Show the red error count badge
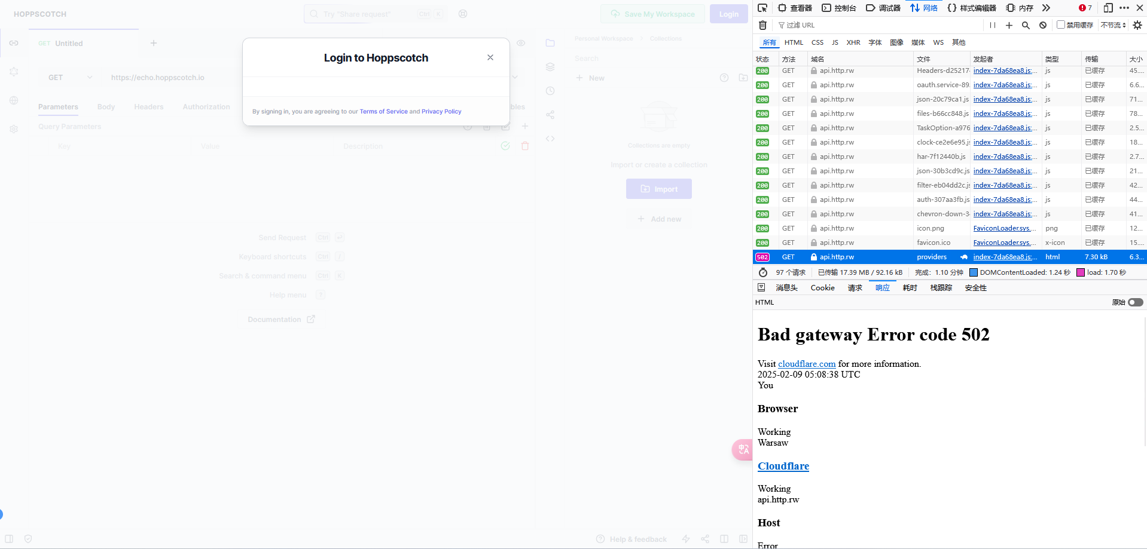Screen dimensions: 1147x549 (x=1085, y=8)
